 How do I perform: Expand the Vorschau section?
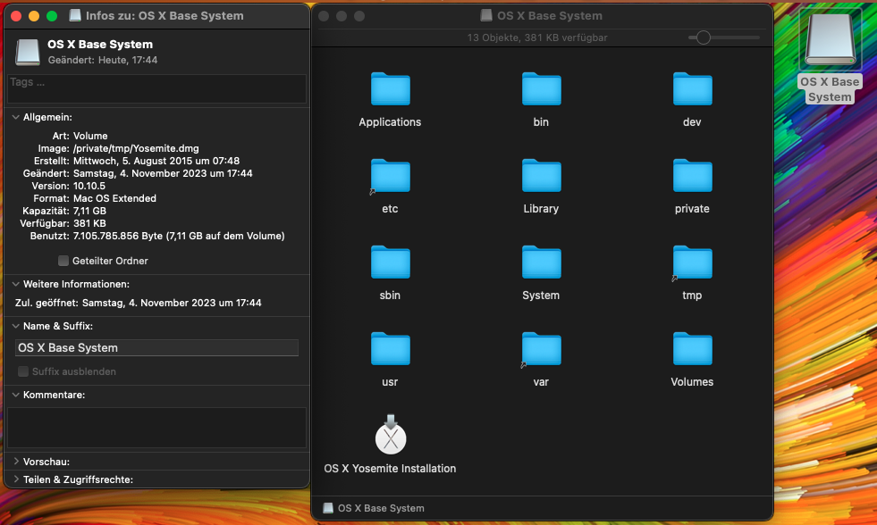[x=16, y=462]
